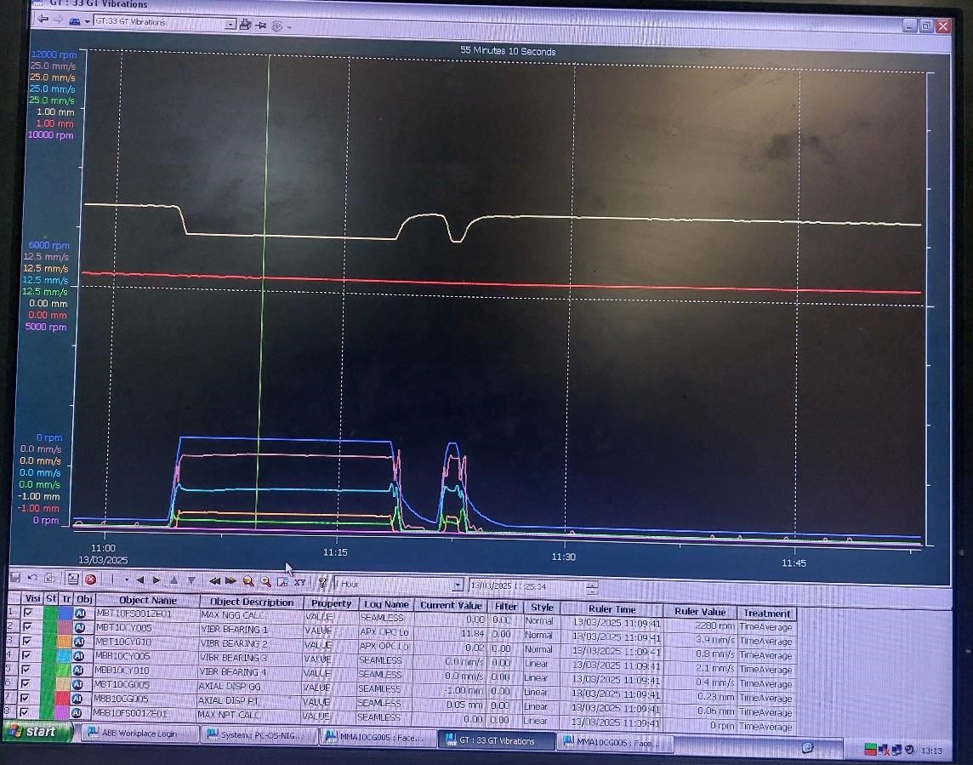Click the zoom in magnifier icon
The width and height of the screenshot is (973, 765).
(248, 581)
